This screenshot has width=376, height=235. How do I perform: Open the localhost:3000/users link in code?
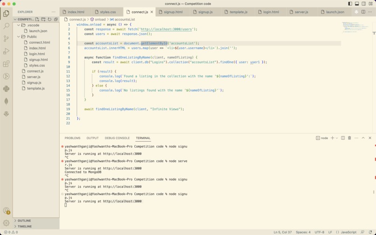166,29
